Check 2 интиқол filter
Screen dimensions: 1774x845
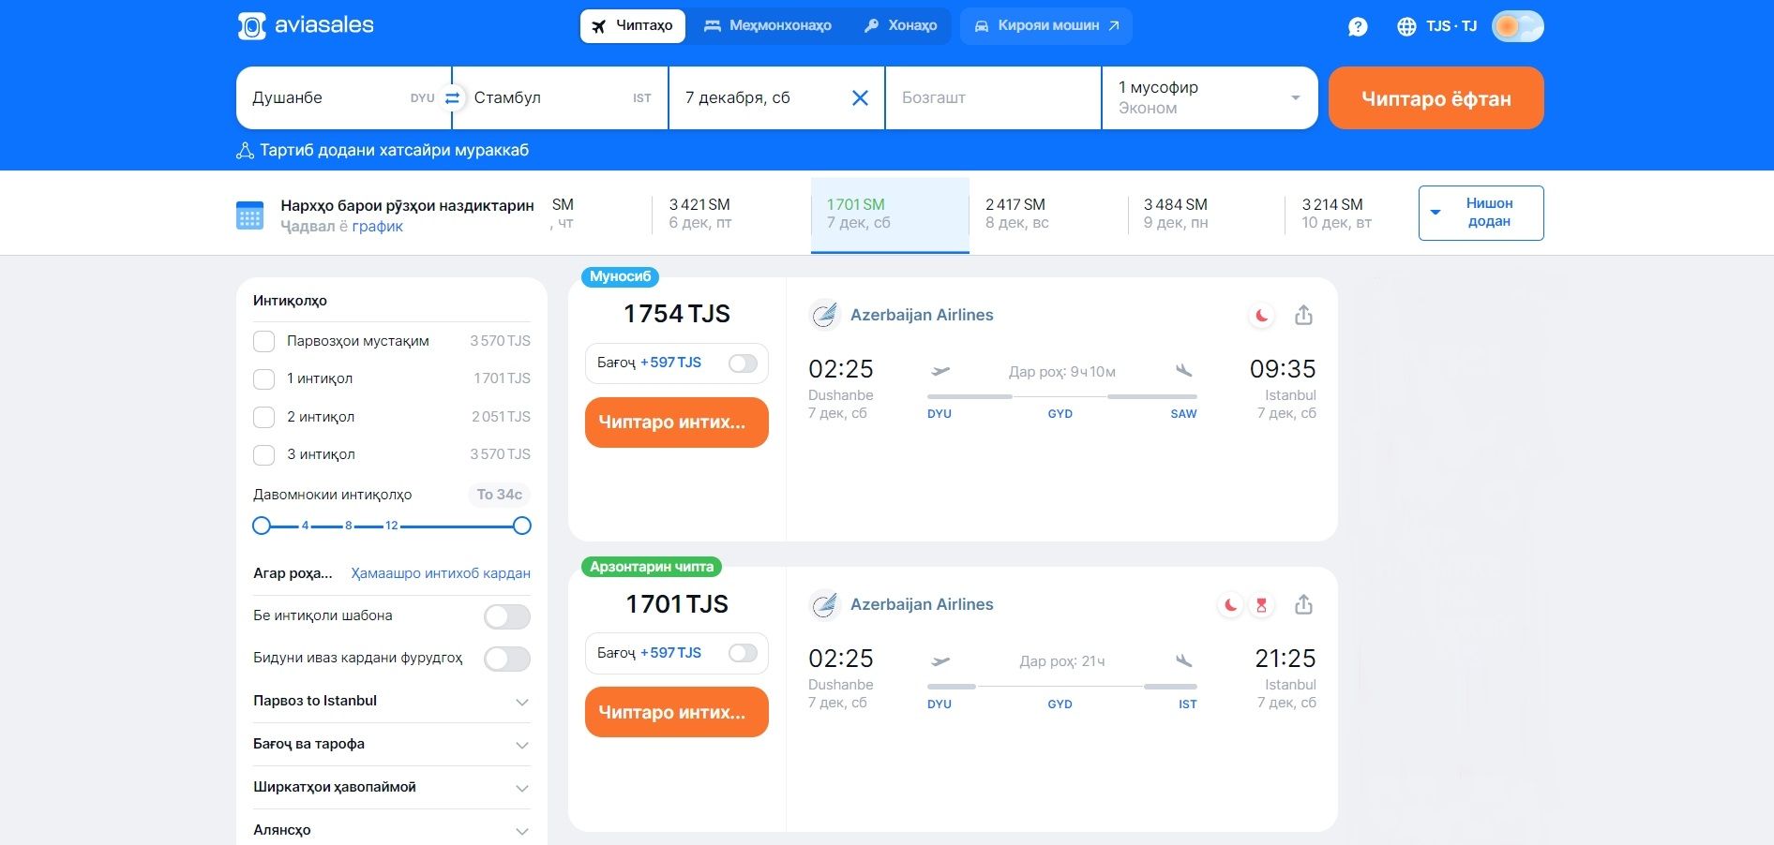tap(264, 417)
